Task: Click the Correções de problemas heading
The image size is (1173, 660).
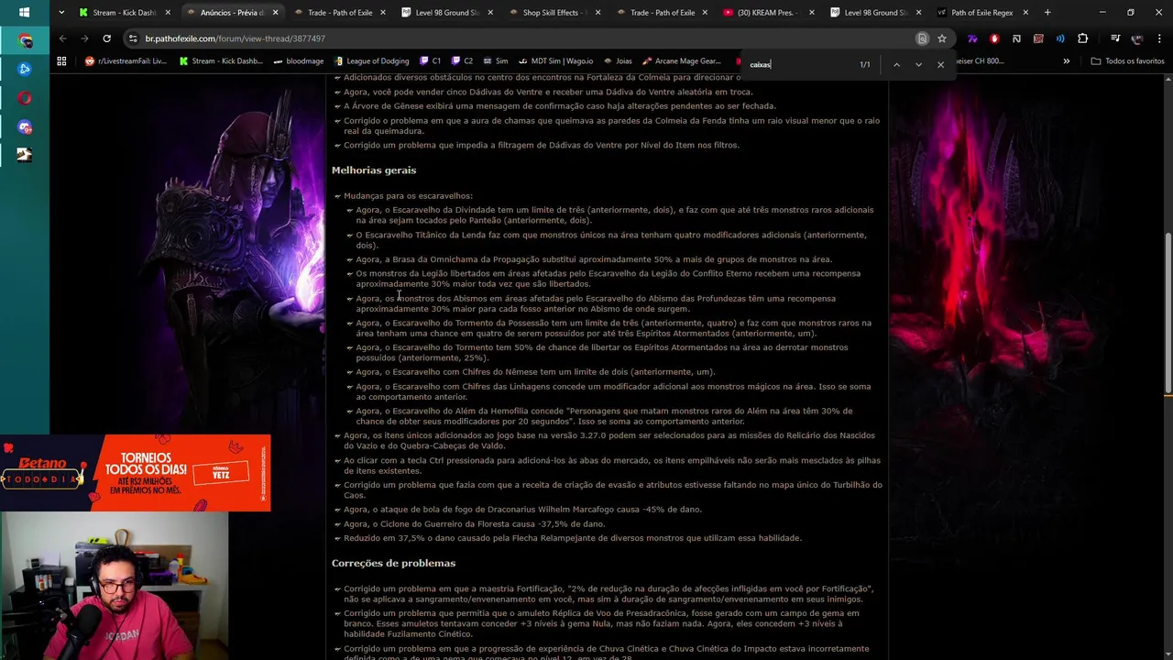Action: click(x=393, y=563)
